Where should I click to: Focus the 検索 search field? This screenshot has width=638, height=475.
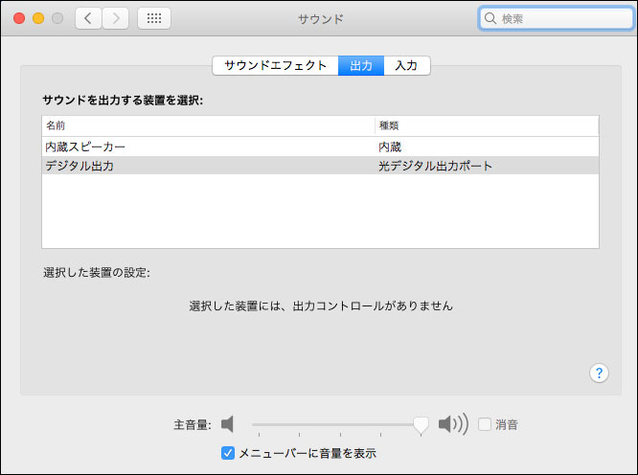pos(557,18)
